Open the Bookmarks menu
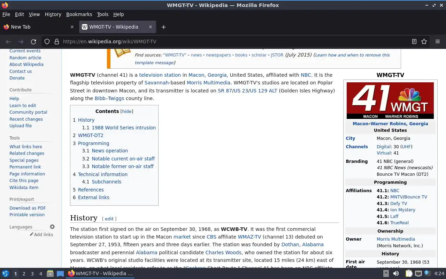Image resolution: width=446 pixels, height=279 pixels. (x=79, y=14)
